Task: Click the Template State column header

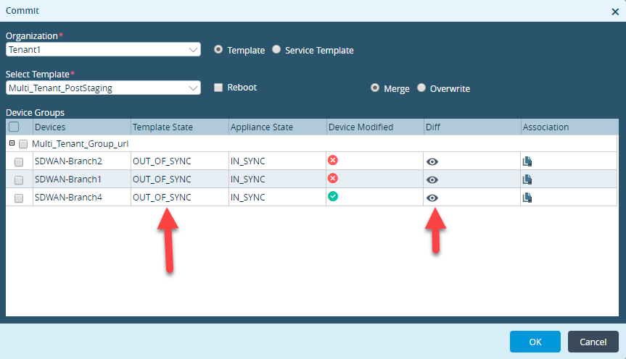Action: pos(162,127)
